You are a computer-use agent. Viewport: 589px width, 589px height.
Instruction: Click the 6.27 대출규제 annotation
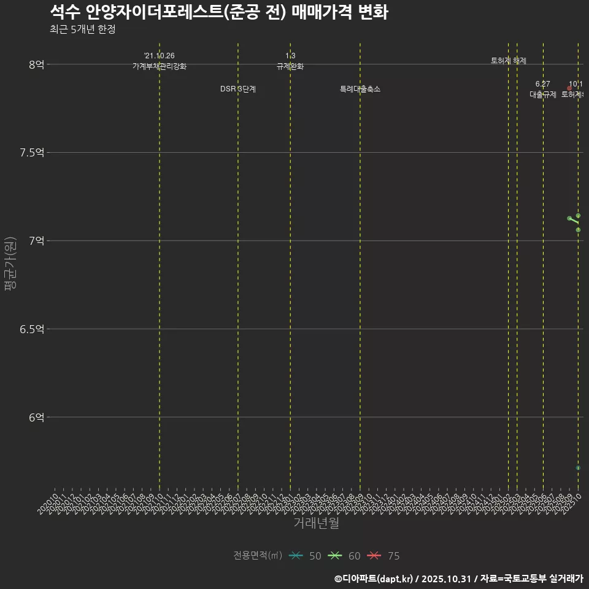point(542,89)
